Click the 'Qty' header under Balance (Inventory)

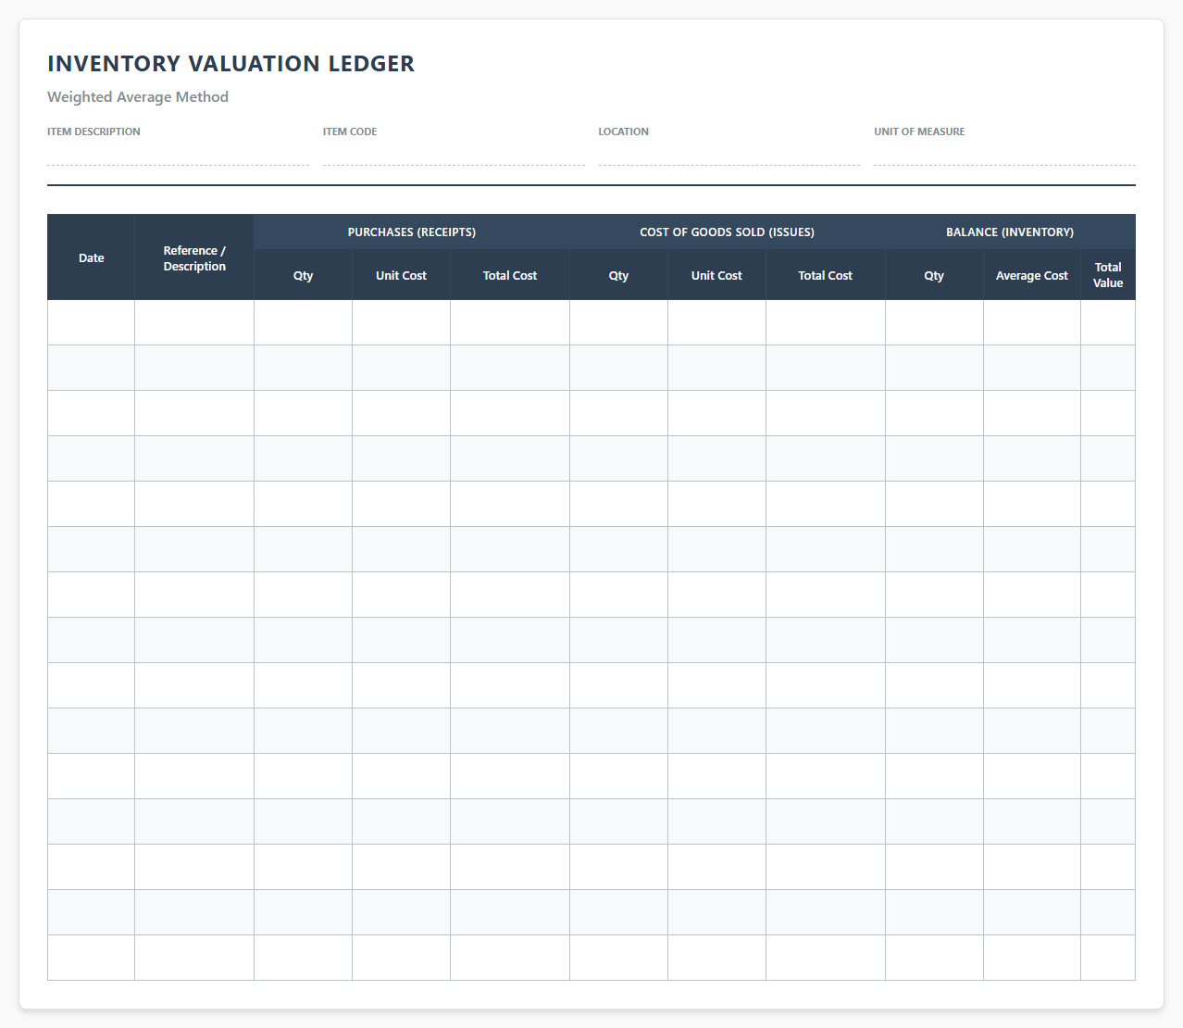(935, 275)
